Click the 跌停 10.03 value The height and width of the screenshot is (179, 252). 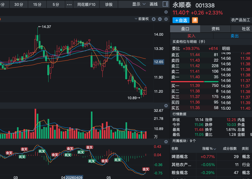pyautogui.click(x=231, y=125)
